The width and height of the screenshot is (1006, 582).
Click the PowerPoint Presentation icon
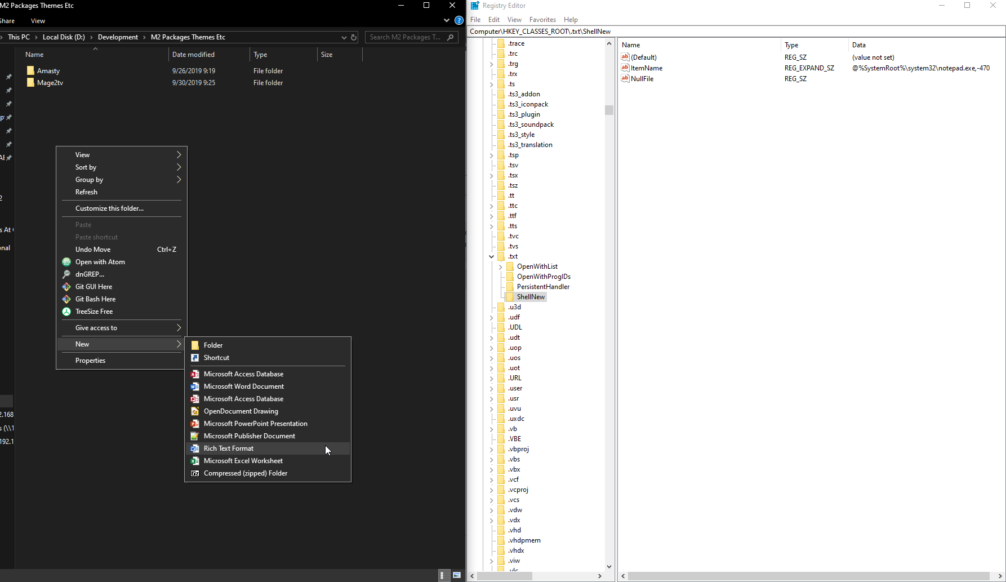click(x=195, y=424)
